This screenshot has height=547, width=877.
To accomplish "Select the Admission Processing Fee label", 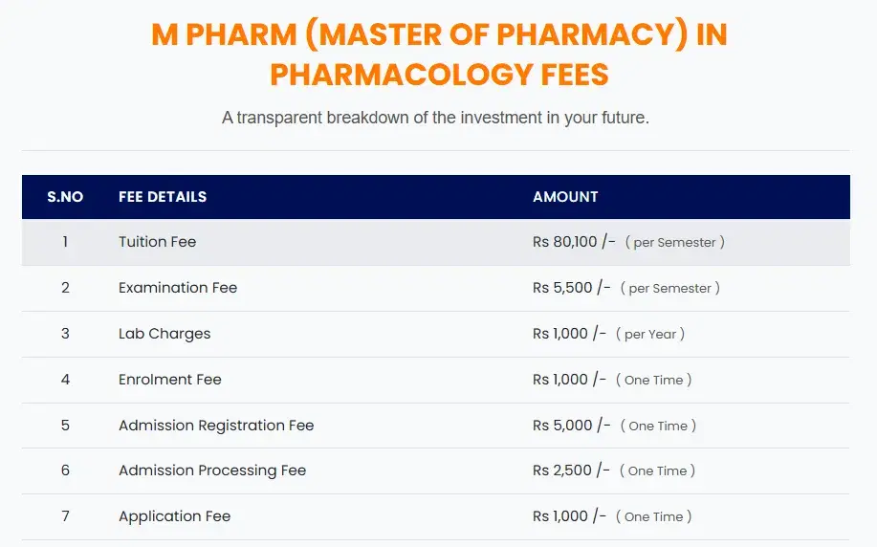I will pyautogui.click(x=212, y=470).
